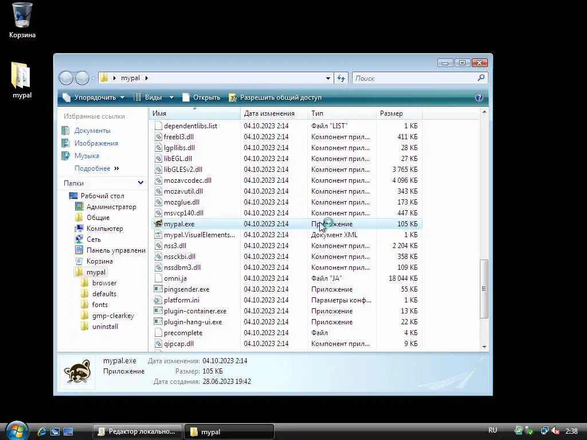Click the scrollbar down arrow
The image size is (587, 440).
click(484, 347)
